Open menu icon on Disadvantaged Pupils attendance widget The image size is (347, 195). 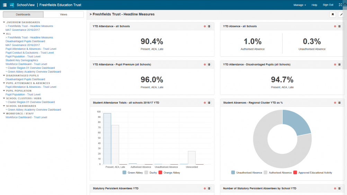[x=339, y=65]
